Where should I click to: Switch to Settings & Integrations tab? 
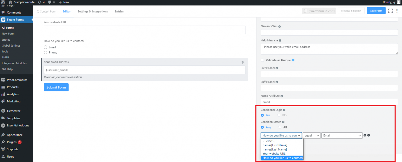pyautogui.click(x=93, y=11)
